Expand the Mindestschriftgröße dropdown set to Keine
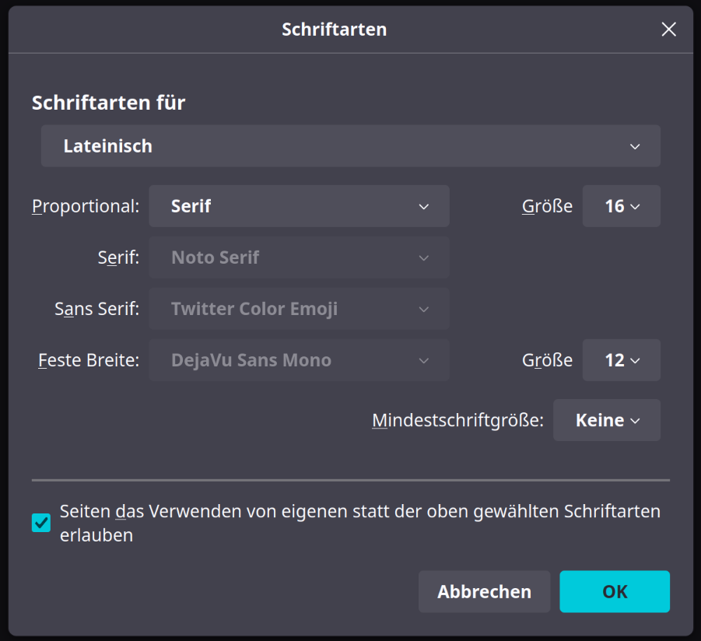 tap(606, 420)
